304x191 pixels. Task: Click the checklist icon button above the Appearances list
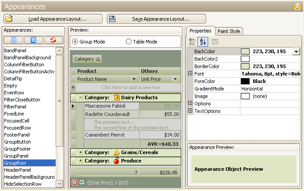point(34,40)
